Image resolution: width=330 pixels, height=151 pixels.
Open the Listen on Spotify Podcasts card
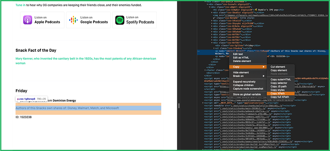135,20
